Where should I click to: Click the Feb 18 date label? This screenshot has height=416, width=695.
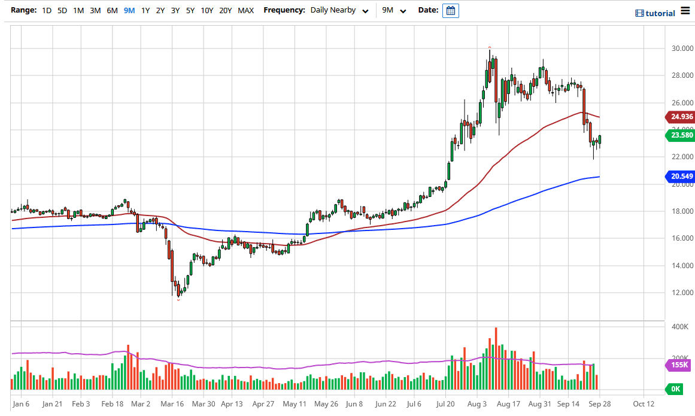[x=112, y=404]
